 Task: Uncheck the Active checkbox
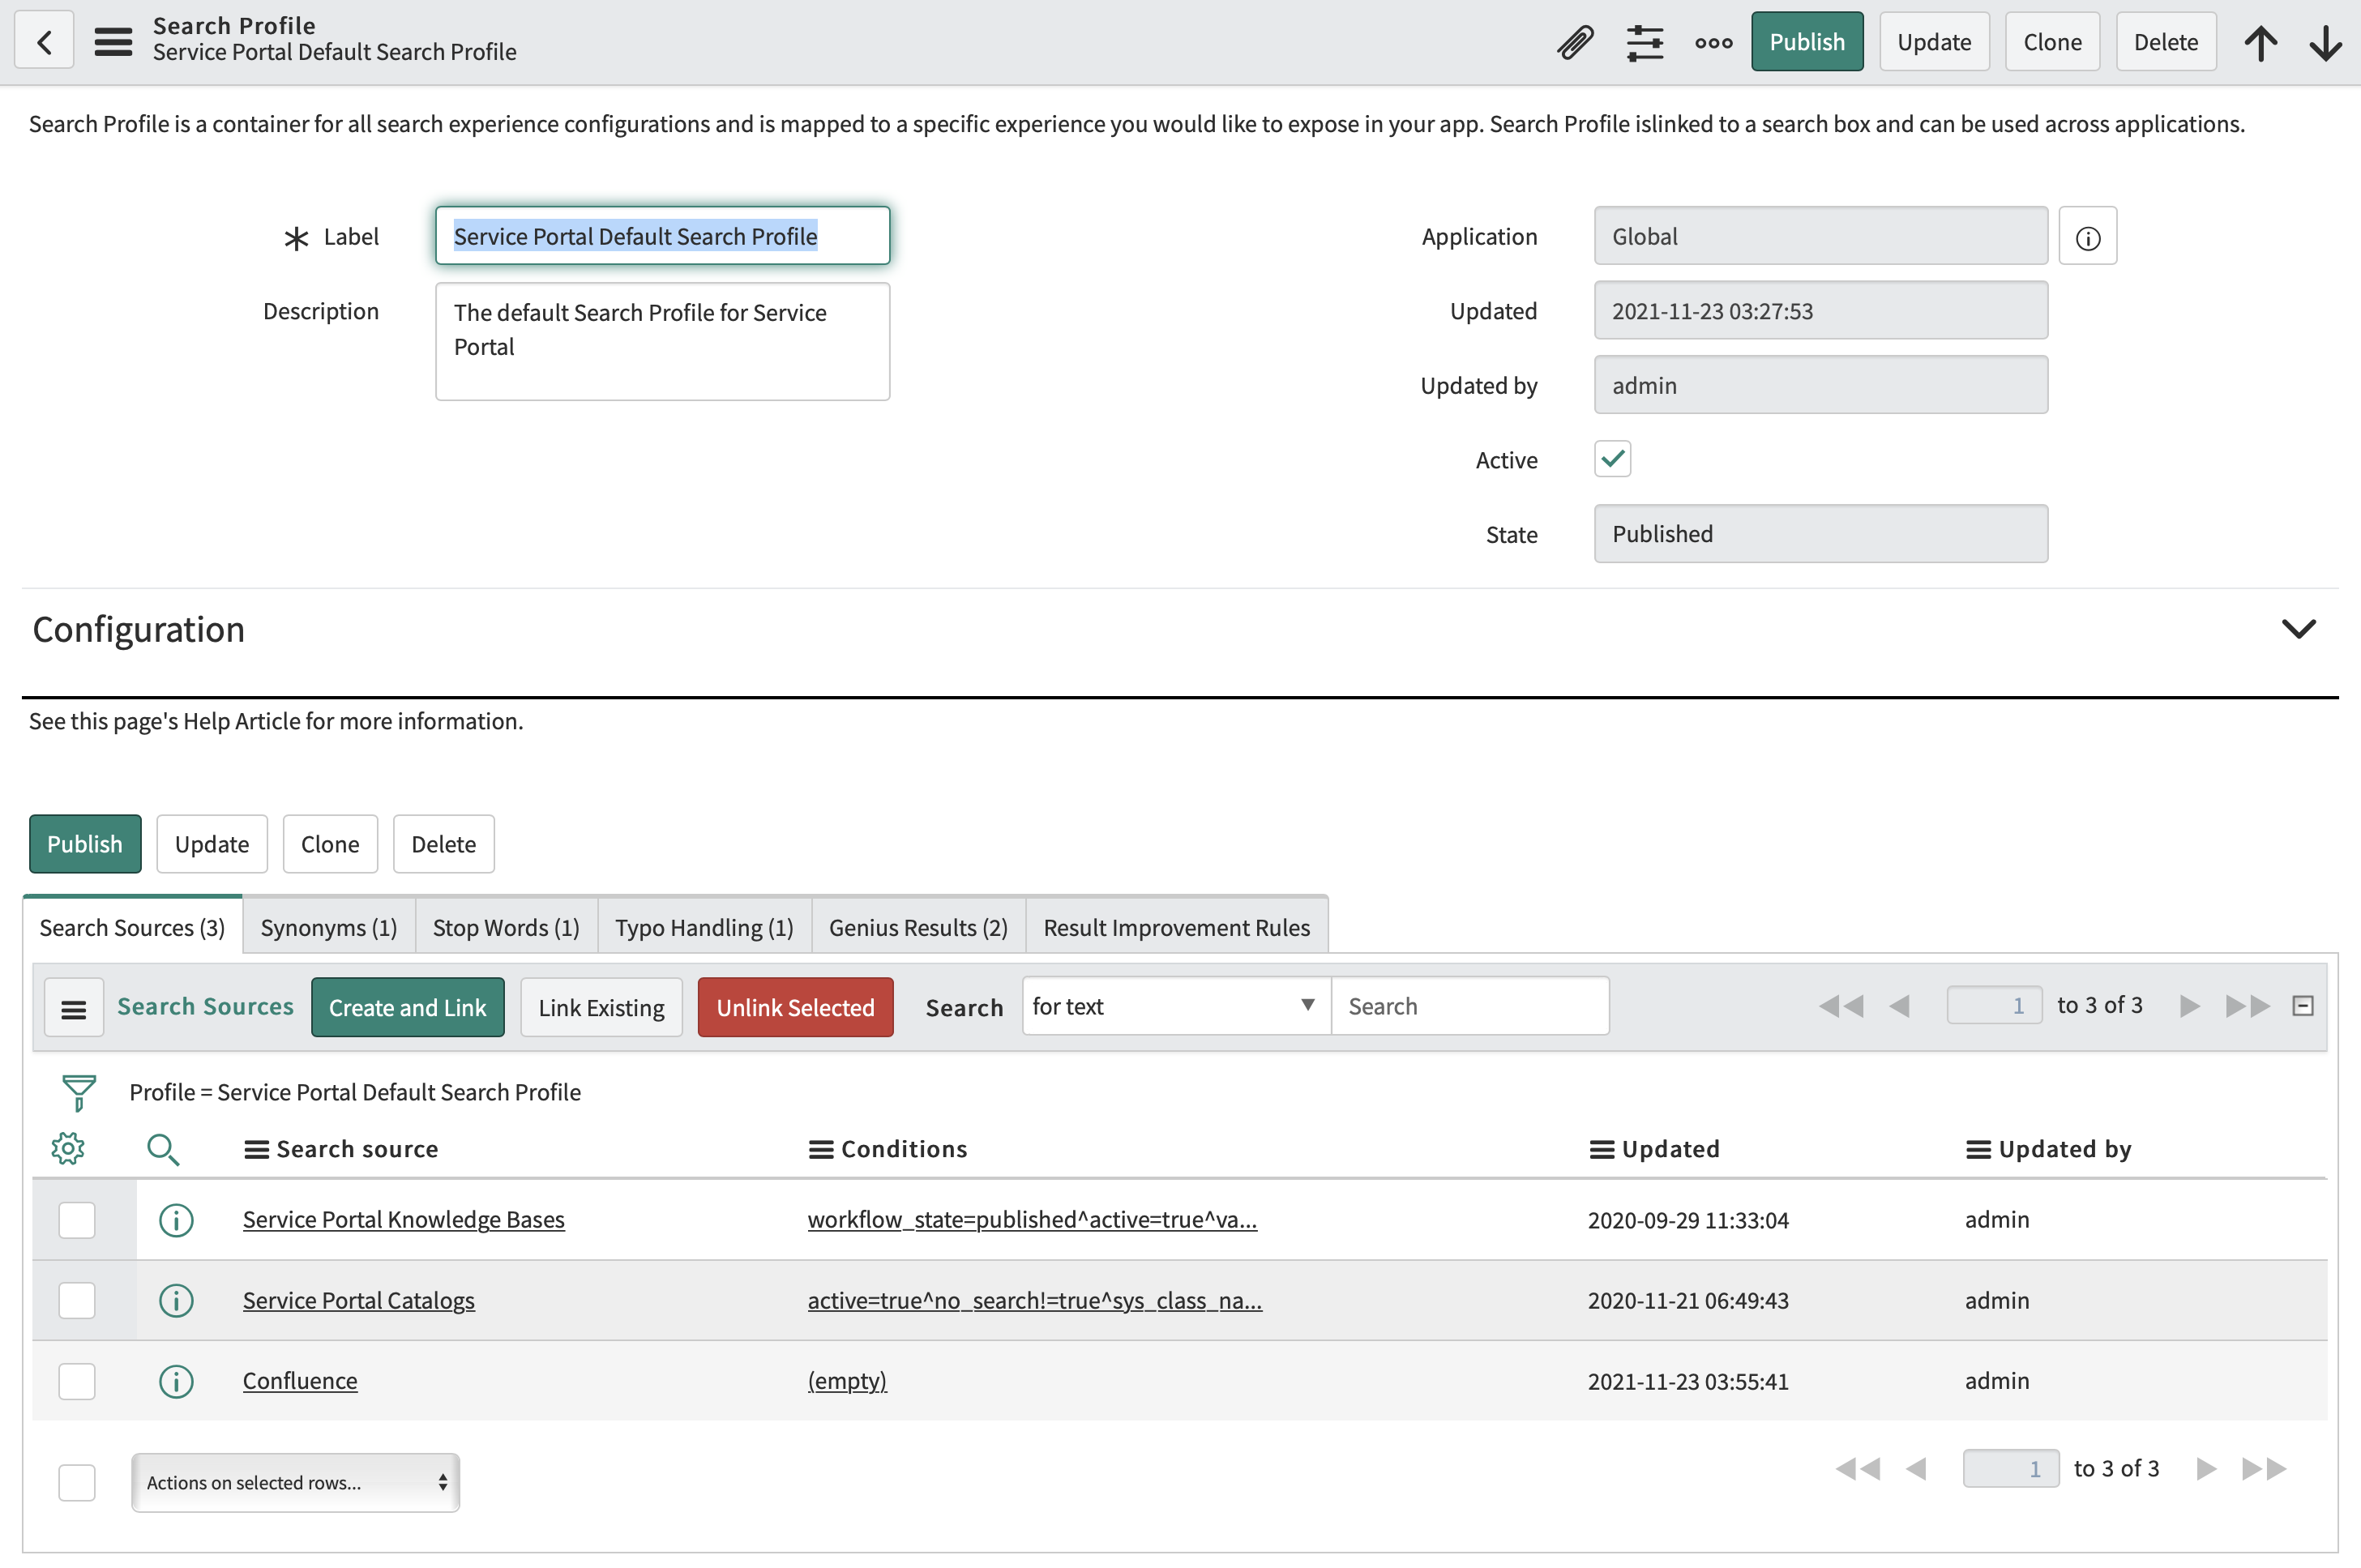click(1612, 459)
